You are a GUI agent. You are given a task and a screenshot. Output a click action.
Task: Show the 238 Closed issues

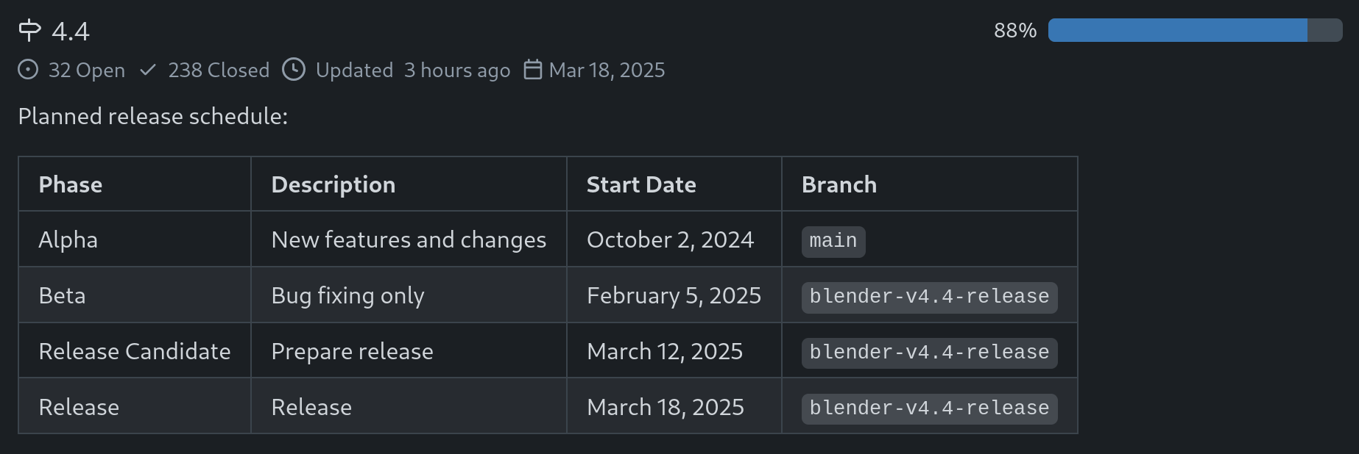219,71
